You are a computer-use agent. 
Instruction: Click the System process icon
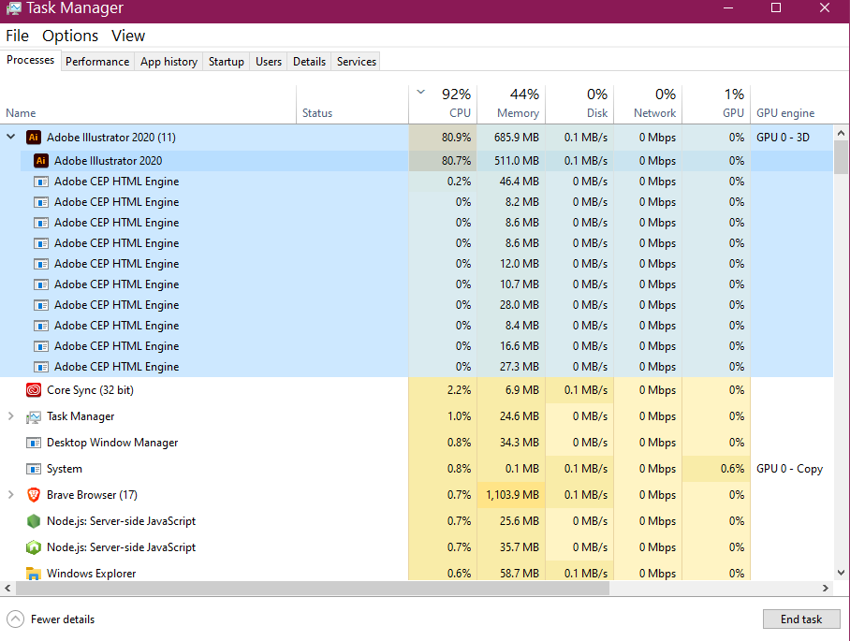click(x=34, y=469)
